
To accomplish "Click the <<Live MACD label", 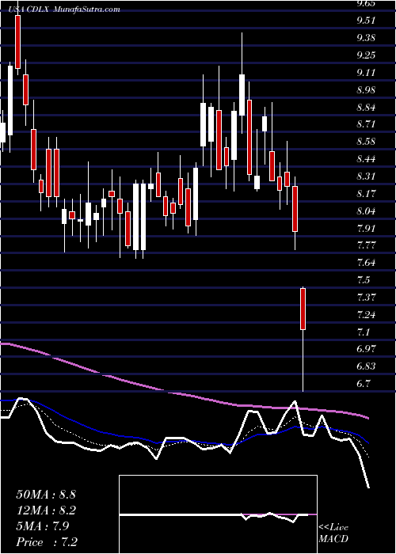I will (x=333, y=533).
